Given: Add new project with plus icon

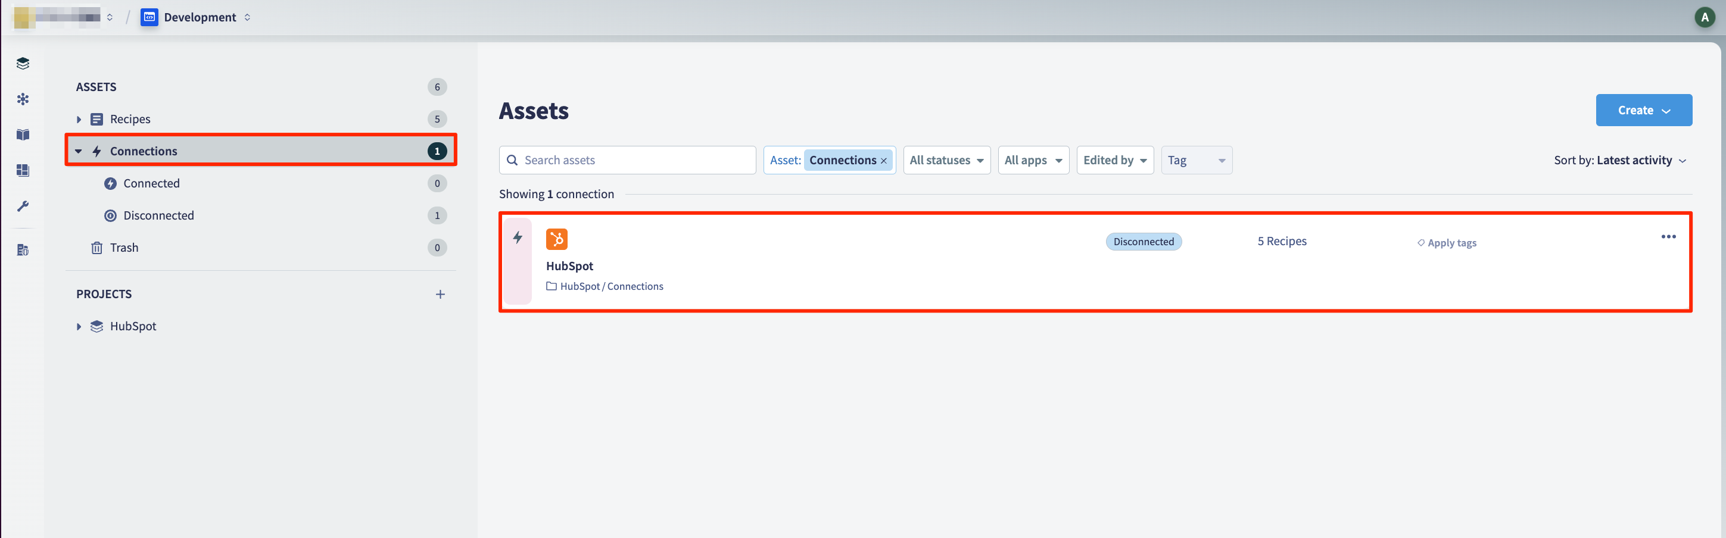Looking at the screenshot, I should (x=440, y=294).
